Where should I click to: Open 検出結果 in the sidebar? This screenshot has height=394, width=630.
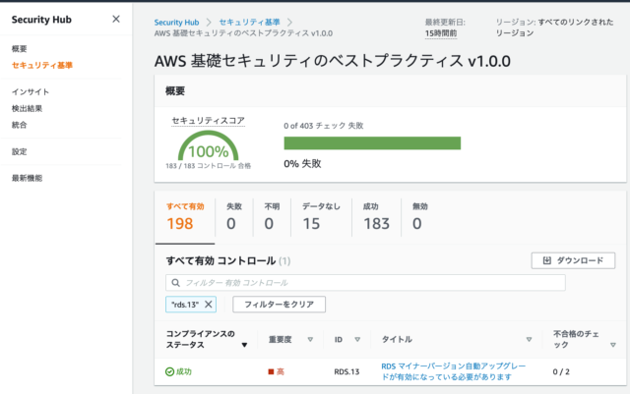pos(27,108)
